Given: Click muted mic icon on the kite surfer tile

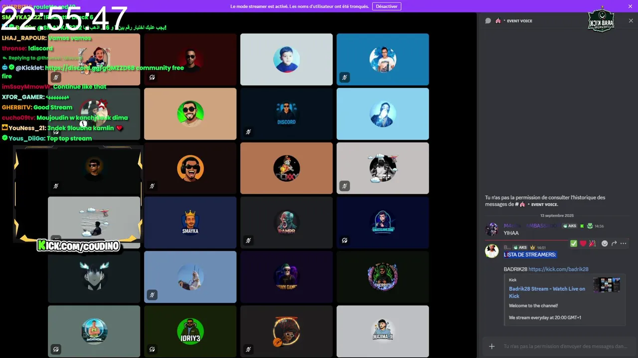Looking at the screenshot, I should point(152,295).
